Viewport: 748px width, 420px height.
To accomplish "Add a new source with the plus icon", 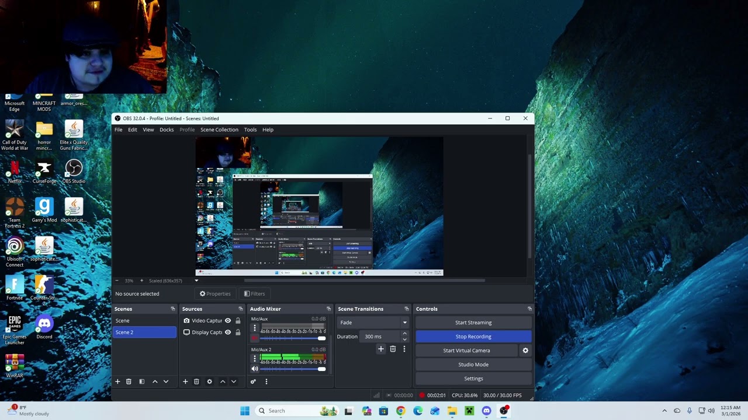I will point(185,381).
